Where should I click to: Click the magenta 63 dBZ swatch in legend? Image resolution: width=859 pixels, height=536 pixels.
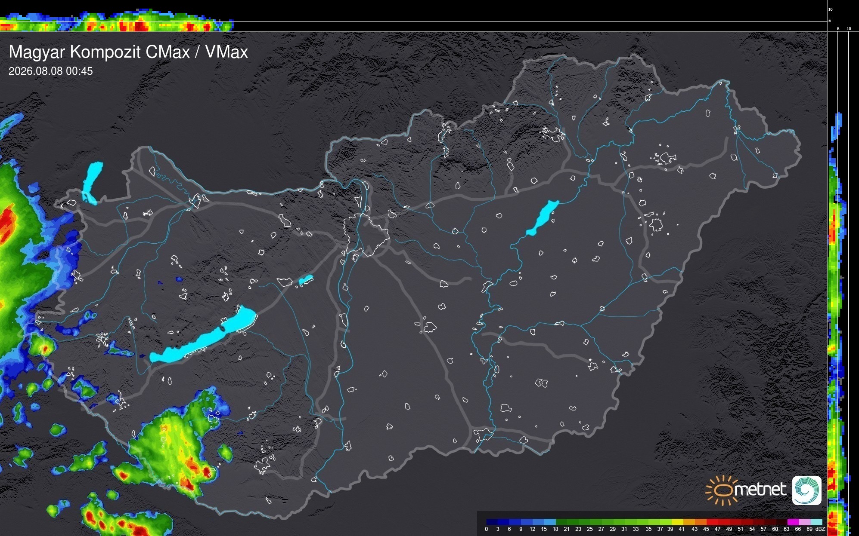coord(793,522)
